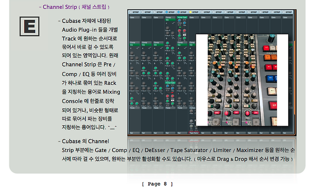Select the red-outlined Tape Satur slot

[x=194, y=133]
